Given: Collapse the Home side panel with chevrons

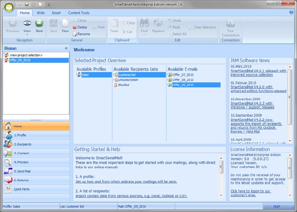Looking at the screenshot, I should click(66, 48).
